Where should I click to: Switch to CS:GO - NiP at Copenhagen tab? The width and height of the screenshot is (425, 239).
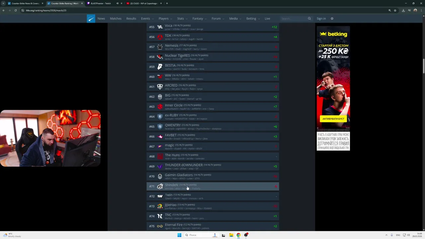click(x=144, y=3)
